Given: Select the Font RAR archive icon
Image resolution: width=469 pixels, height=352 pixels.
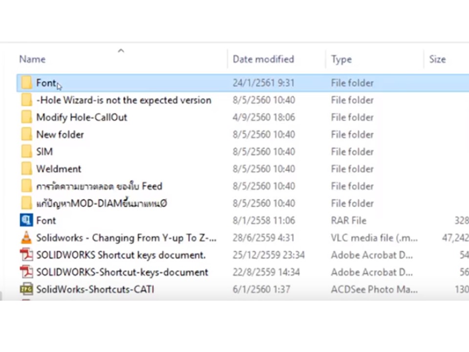Looking at the screenshot, I should click(x=26, y=220).
